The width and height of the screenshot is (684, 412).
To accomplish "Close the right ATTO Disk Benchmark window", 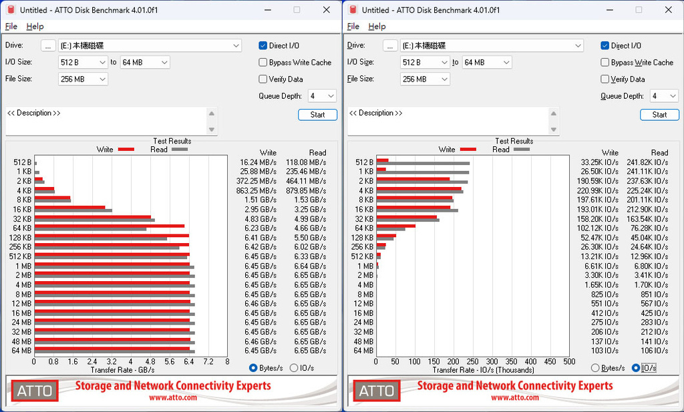I will (668, 9).
